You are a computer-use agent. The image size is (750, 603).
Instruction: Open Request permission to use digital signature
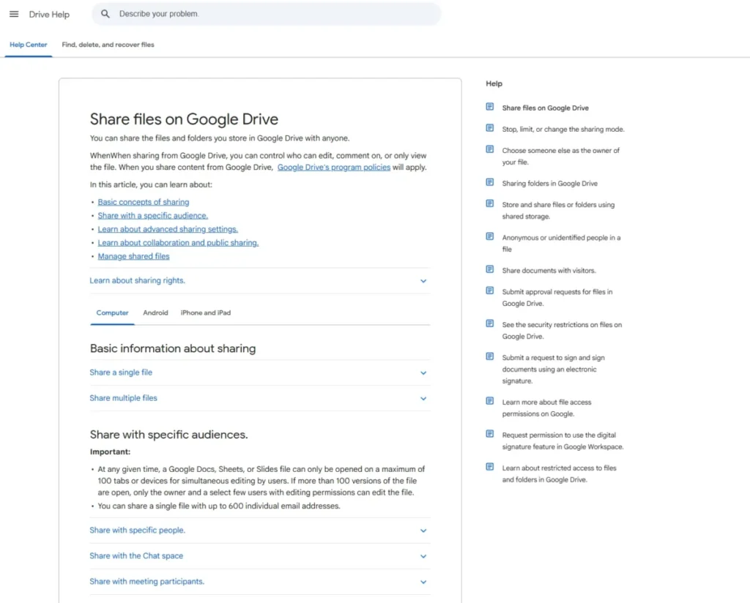click(x=563, y=441)
